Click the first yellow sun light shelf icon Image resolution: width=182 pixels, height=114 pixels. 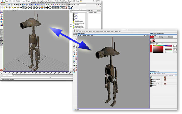4,8
